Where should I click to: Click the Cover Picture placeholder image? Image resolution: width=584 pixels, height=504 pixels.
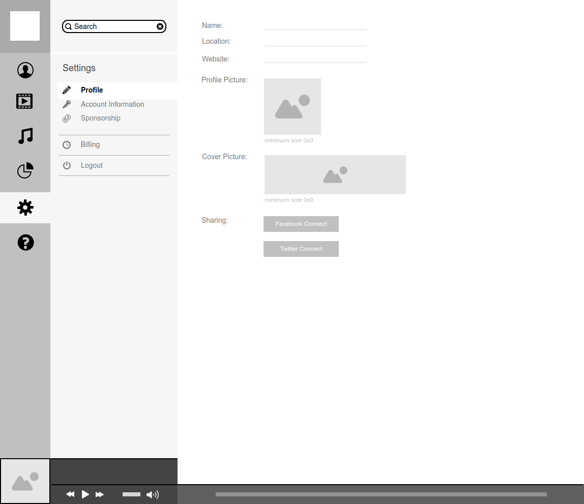tap(335, 174)
